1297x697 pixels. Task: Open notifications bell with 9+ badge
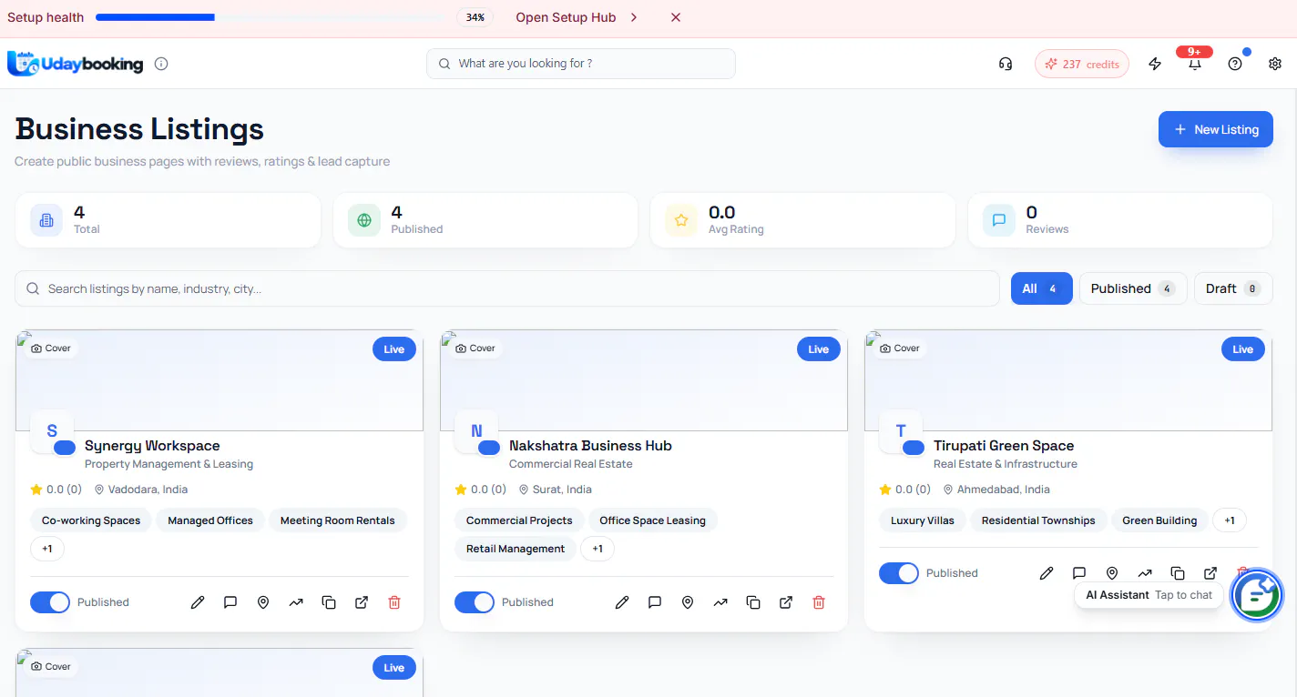[x=1195, y=62]
